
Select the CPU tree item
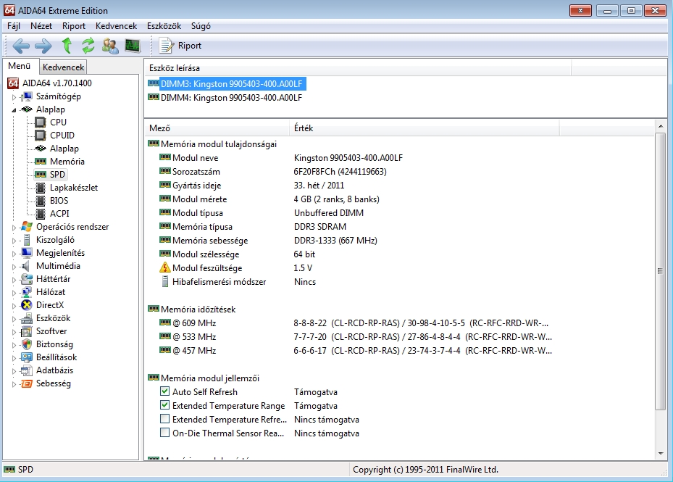58,122
